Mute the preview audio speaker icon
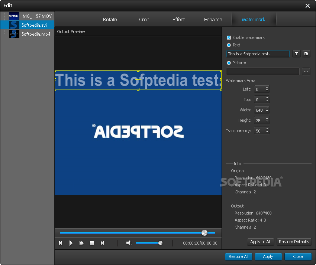Image resolution: width=316 pixels, height=265 pixels. (129, 243)
